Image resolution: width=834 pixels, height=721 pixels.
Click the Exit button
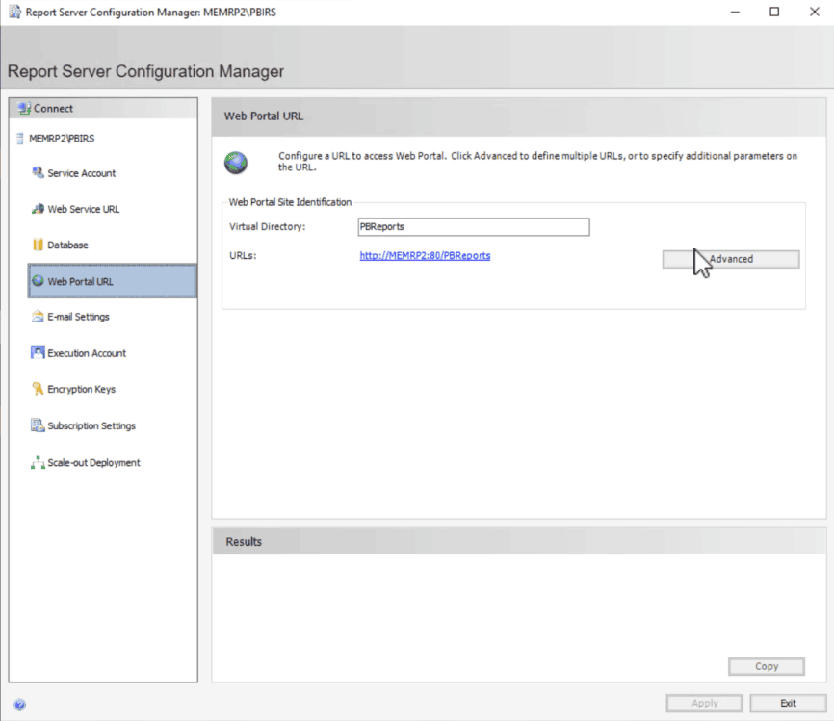tap(789, 703)
